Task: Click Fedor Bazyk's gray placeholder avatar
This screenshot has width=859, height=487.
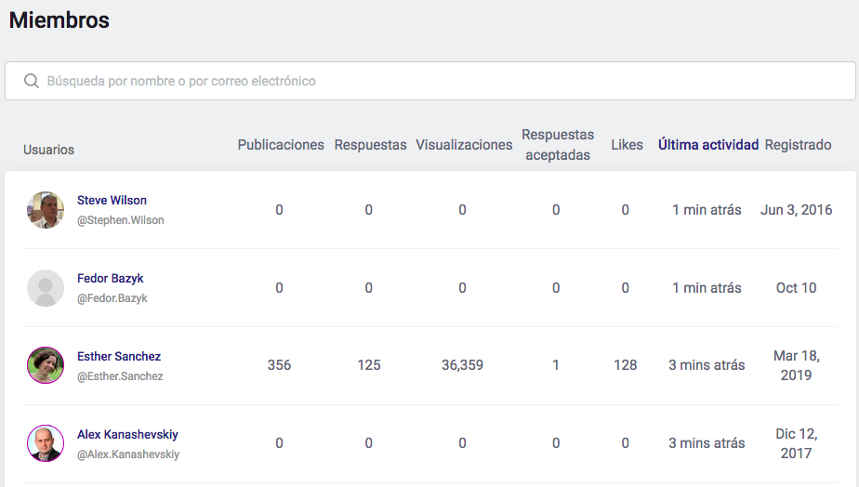Action: [x=45, y=288]
